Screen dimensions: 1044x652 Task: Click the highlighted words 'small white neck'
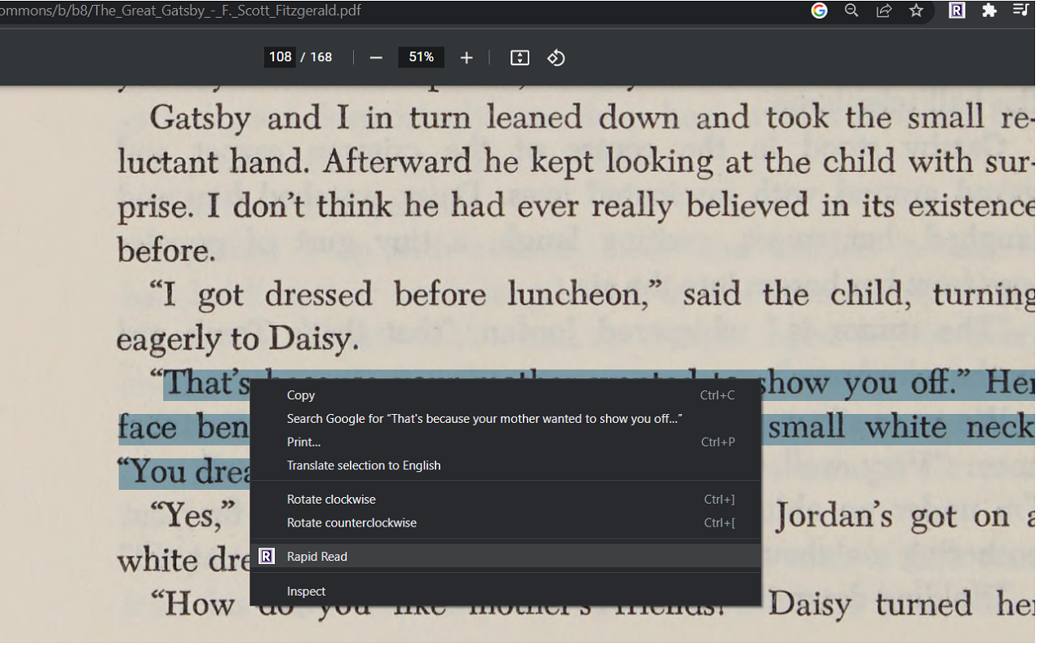[902, 428]
